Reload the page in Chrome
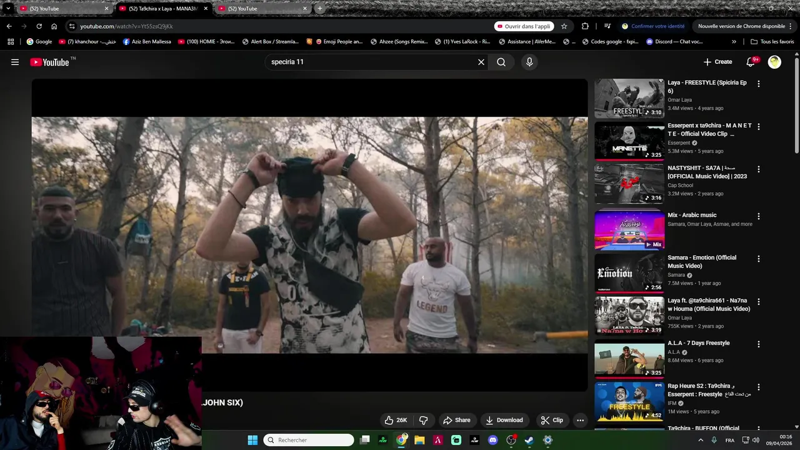This screenshot has height=450, width=800. pyautogui.click(x=39, y=26)
